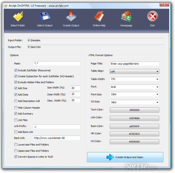Uncheck Include Subfolder (Recursive)

[16, 70]
